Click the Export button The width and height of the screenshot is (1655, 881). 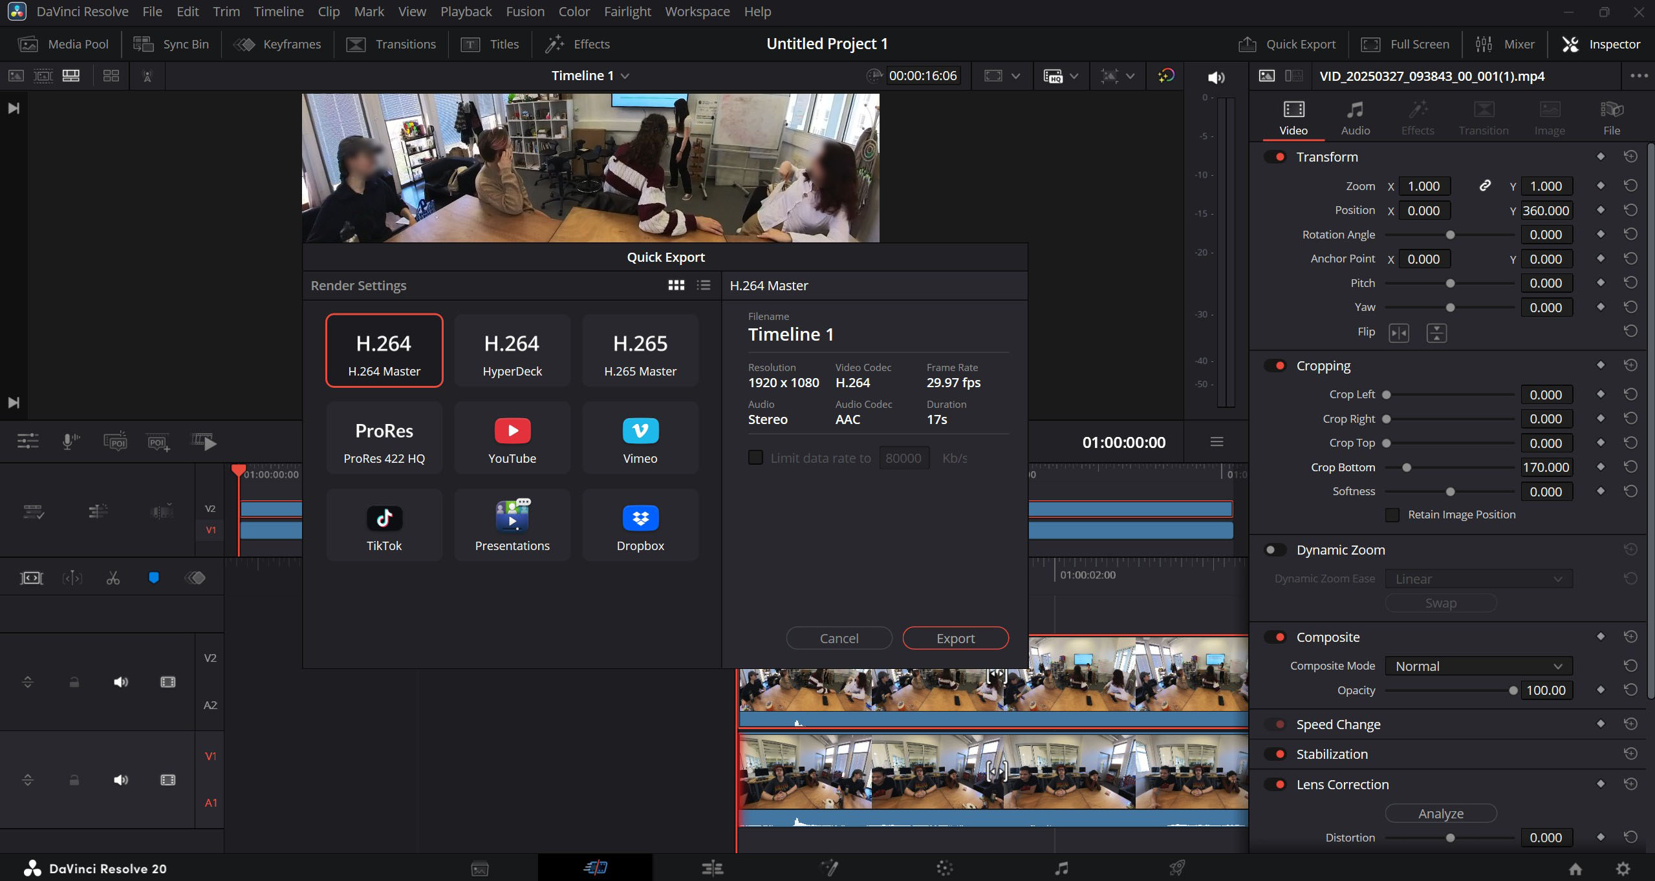tap(955, 639)
